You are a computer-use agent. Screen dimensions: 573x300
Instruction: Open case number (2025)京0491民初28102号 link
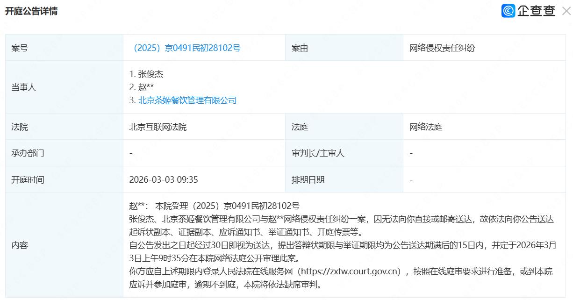186,48
